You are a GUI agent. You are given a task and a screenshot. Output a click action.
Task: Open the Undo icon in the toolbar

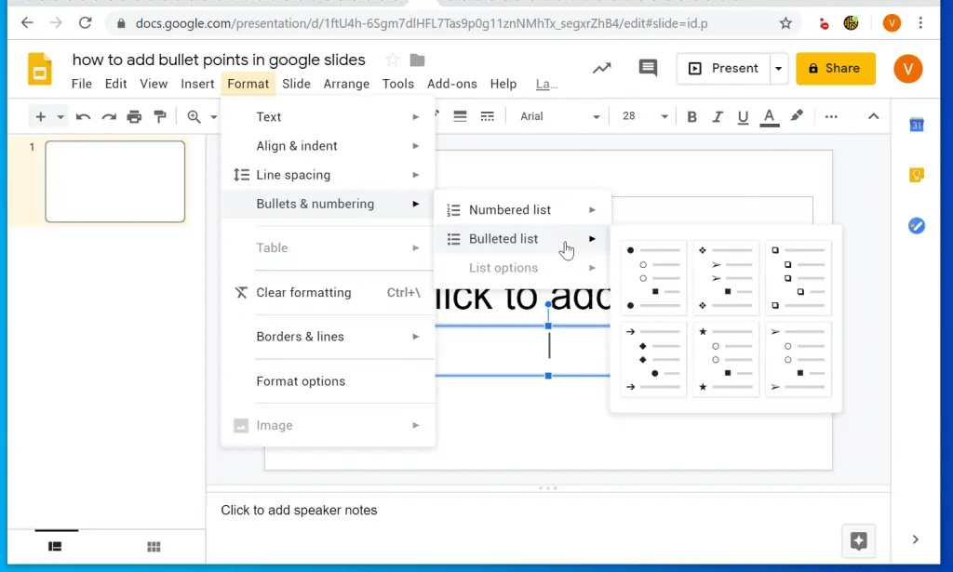[84, 116]
